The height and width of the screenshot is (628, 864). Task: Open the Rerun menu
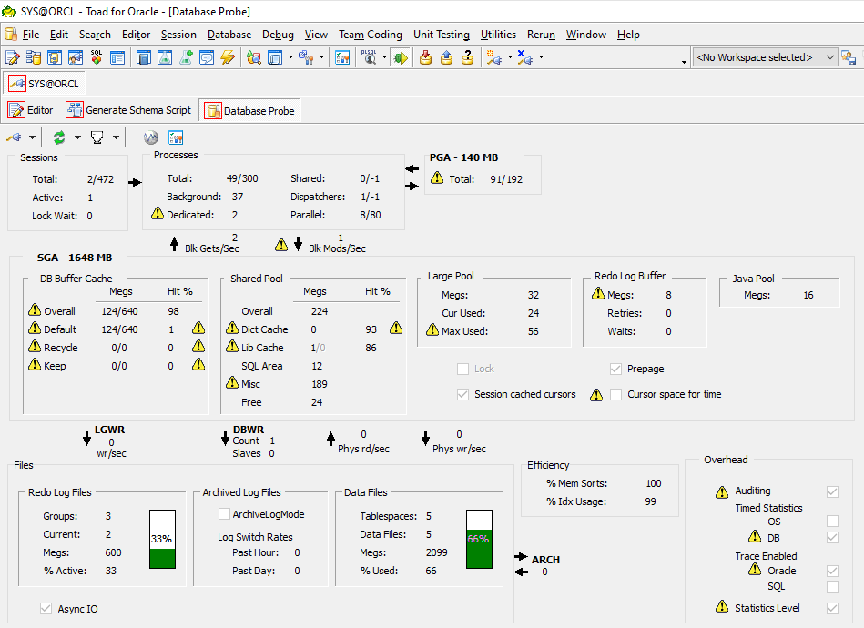[x=541, y=35]
